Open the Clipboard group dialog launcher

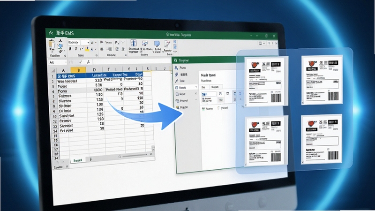click(65, 56)
